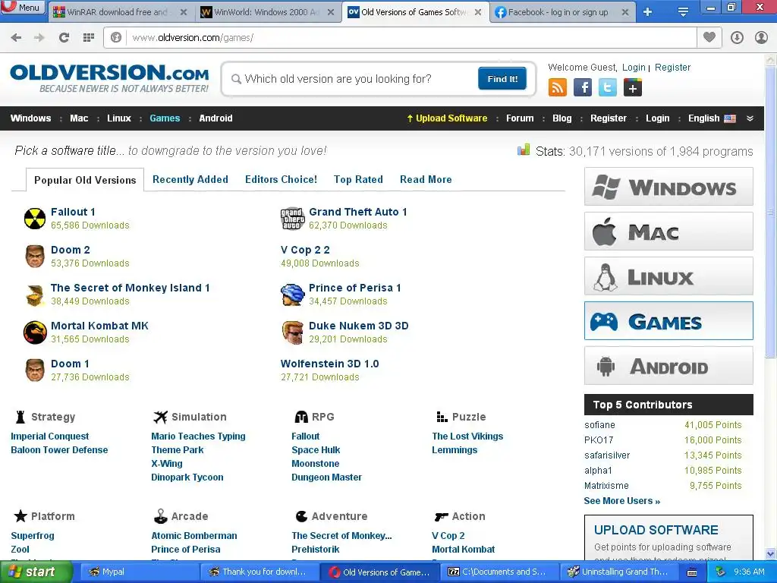The width and height of the screenshot is (777, 583).
Task: Open the browser downloads icon
Action: [737, 38]
